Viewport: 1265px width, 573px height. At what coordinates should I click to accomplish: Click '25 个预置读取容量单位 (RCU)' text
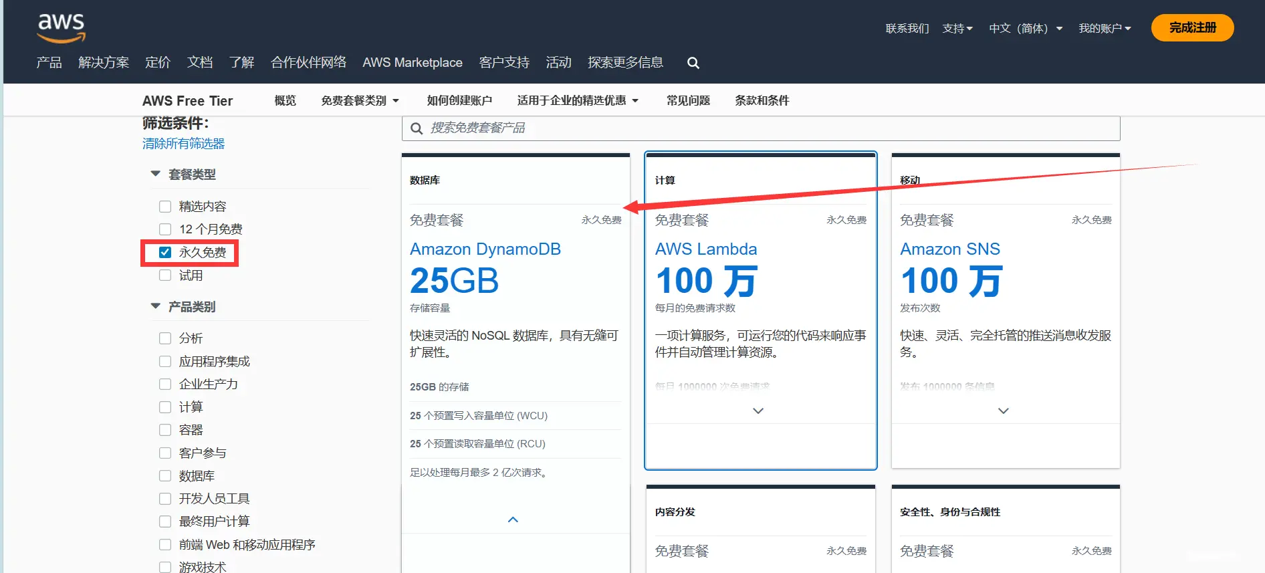(x=477, y=444)
